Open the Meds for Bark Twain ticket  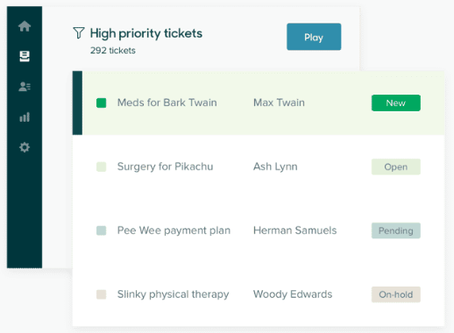point(167,103)
